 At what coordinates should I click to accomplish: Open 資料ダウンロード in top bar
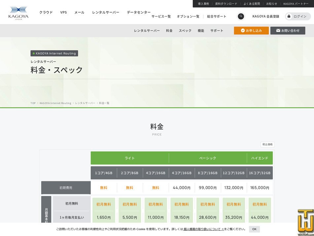pyautogui.click(x=226, y=4)
